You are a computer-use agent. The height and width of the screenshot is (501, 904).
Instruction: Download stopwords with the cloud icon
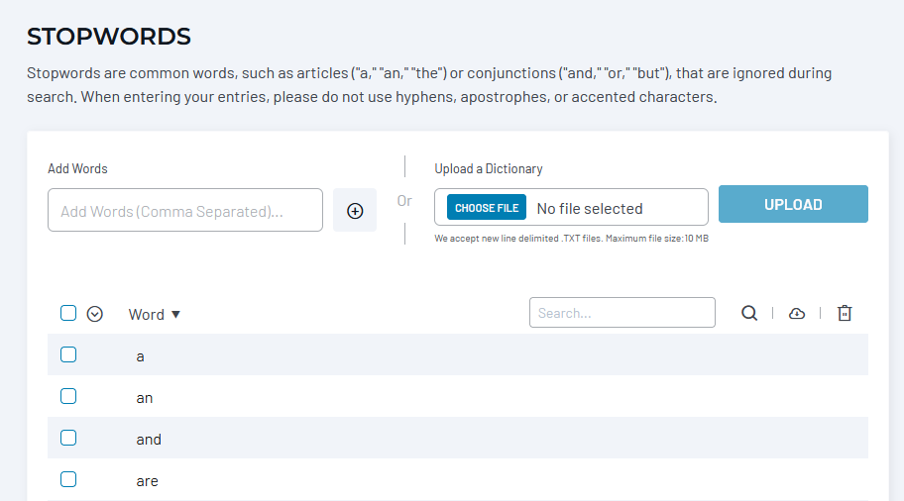coord(797,313)
